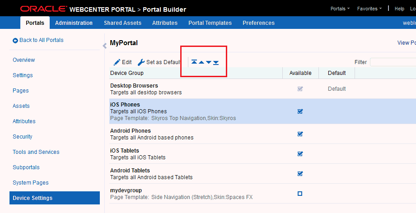416x213 pixels.
Task: Open Settings in the sidebar
Action: tap(23, 75)
